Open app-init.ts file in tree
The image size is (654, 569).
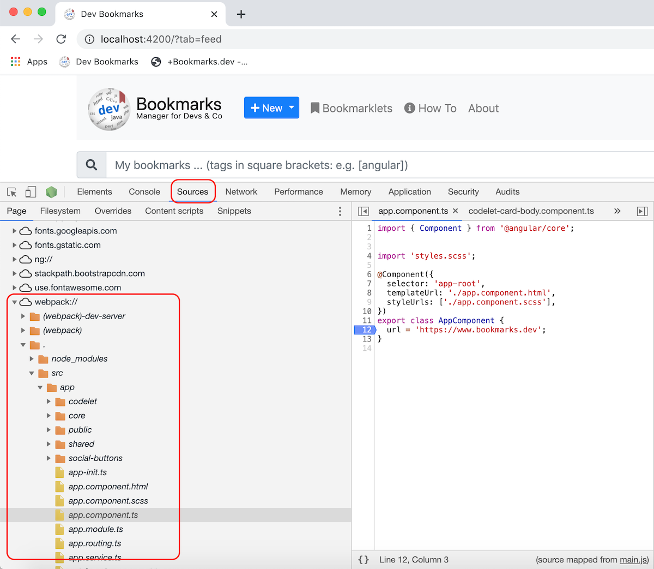click(x=88, y=472)
